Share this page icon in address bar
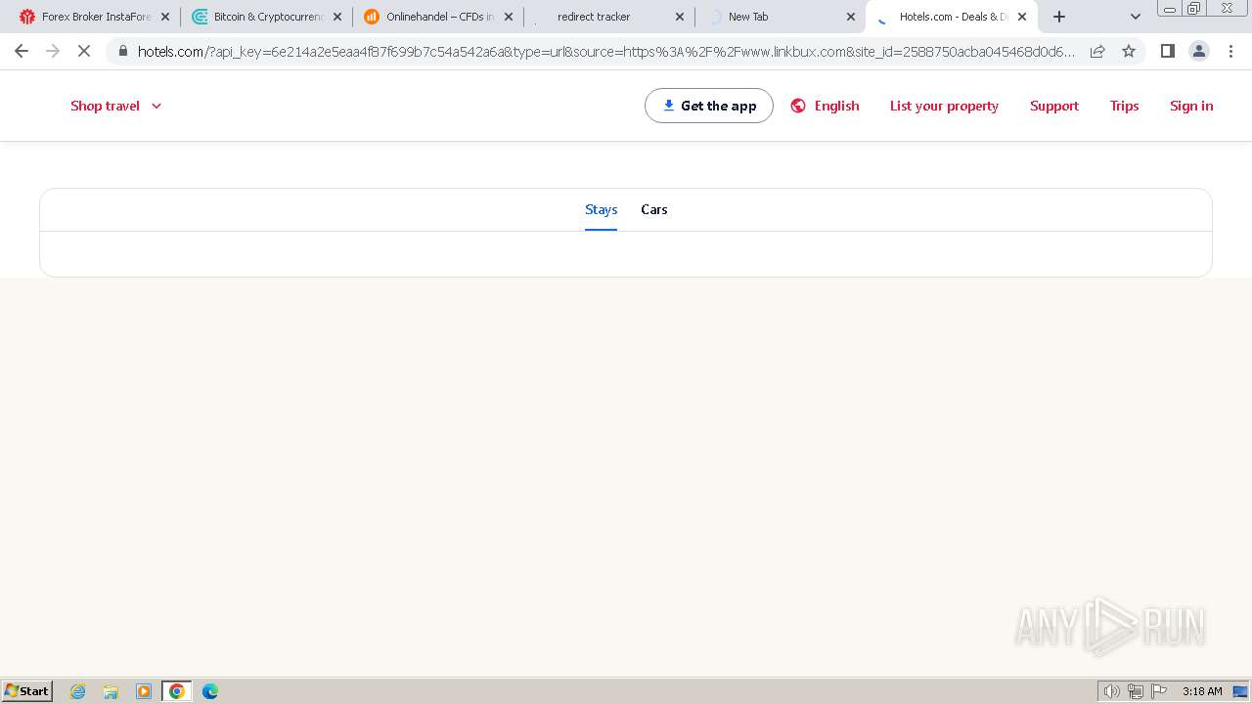Viewport: 1252px width, 704px height. pos(1097,51)
